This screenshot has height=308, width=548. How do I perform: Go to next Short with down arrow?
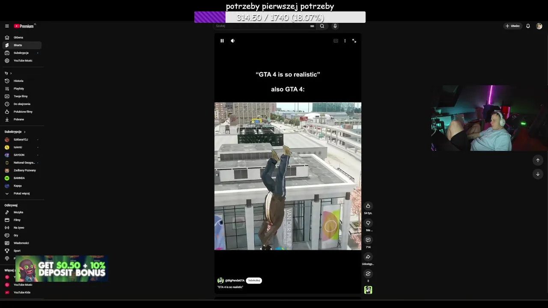(538, 174)
